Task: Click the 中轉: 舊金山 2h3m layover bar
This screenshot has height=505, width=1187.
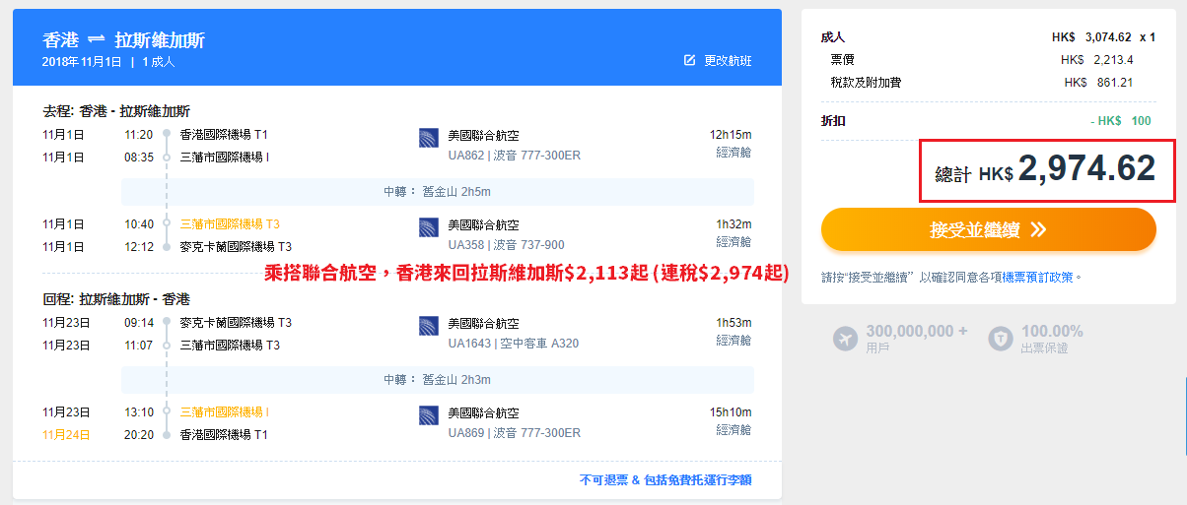Action: pyautogui.click(x=438, y=380)
